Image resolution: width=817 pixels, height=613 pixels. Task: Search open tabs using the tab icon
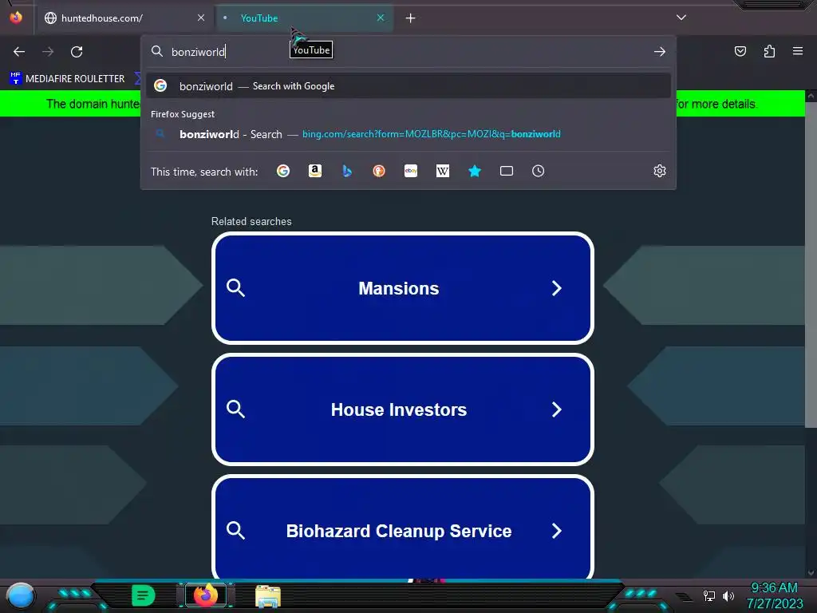pos(507,171)
